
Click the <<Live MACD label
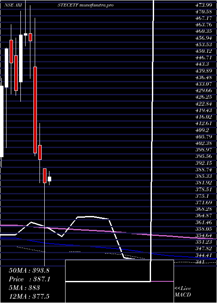coord(183,292)
